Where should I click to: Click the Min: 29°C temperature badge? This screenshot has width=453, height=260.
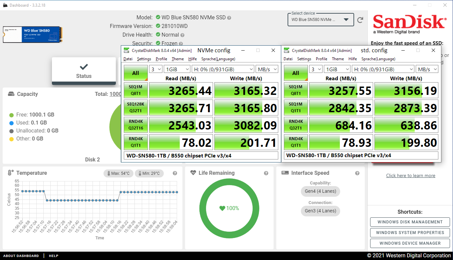coord(149,173)
